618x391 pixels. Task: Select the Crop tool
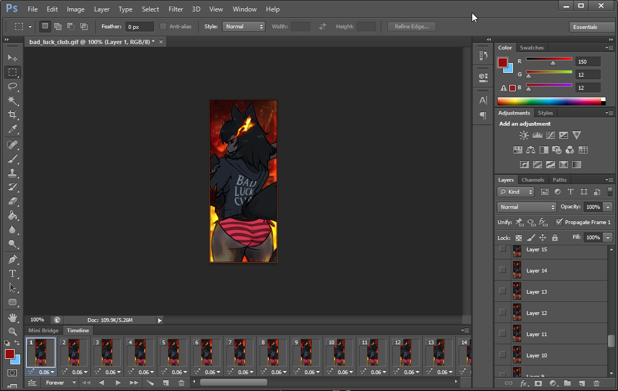pyautogui.click(x=13, y=115)
